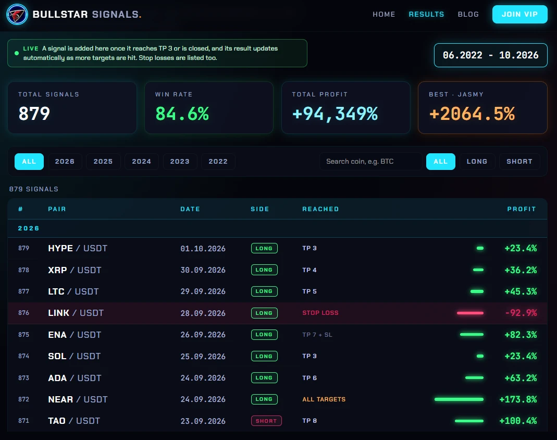Select the ALL years filter beside 2026
This screenshot has height=440, width=557.
point(29,162)
